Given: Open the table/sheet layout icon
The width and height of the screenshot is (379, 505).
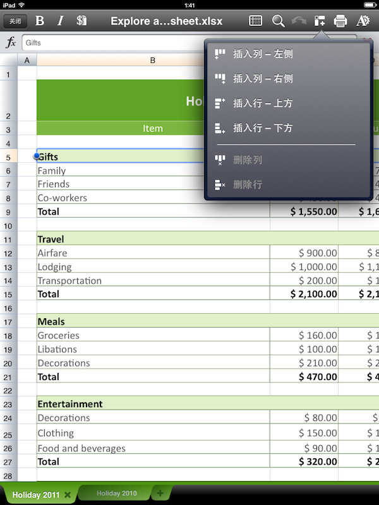Looking at the screenshot, I should [x=255, y=21].
